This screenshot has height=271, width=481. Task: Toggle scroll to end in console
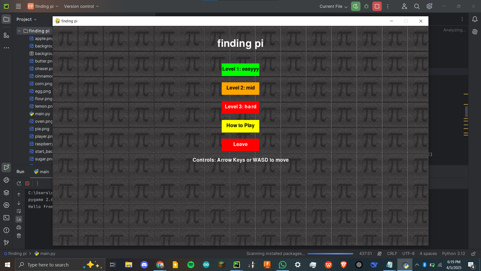tap(19, 219)
